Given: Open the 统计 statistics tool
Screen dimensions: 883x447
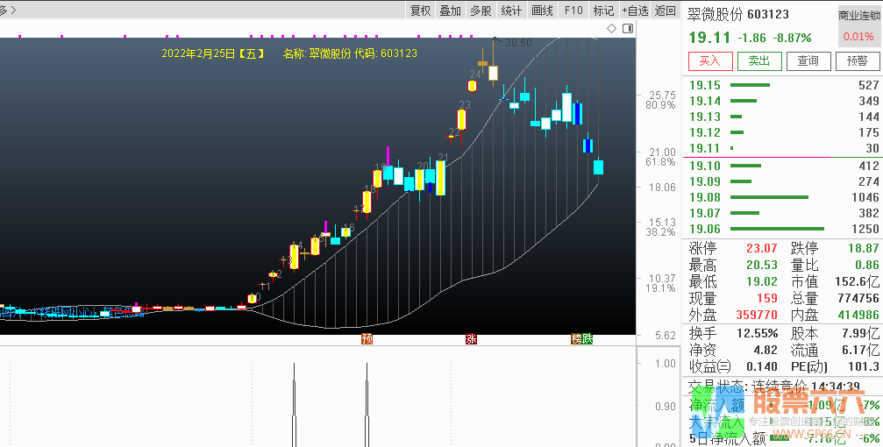Looking at the screenshot, I should click(x=511, y=11).
